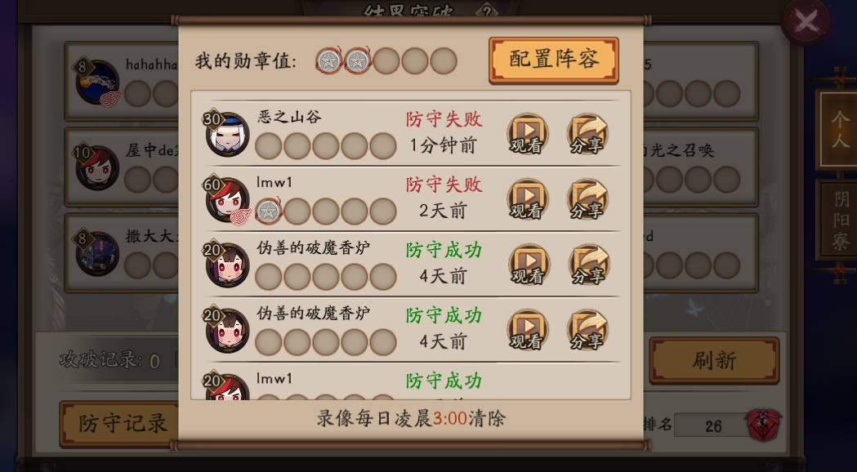Watch replay of lmw1 failed defense
The height and width of the screenshot is (472, 857).
(x=528, y=199)
